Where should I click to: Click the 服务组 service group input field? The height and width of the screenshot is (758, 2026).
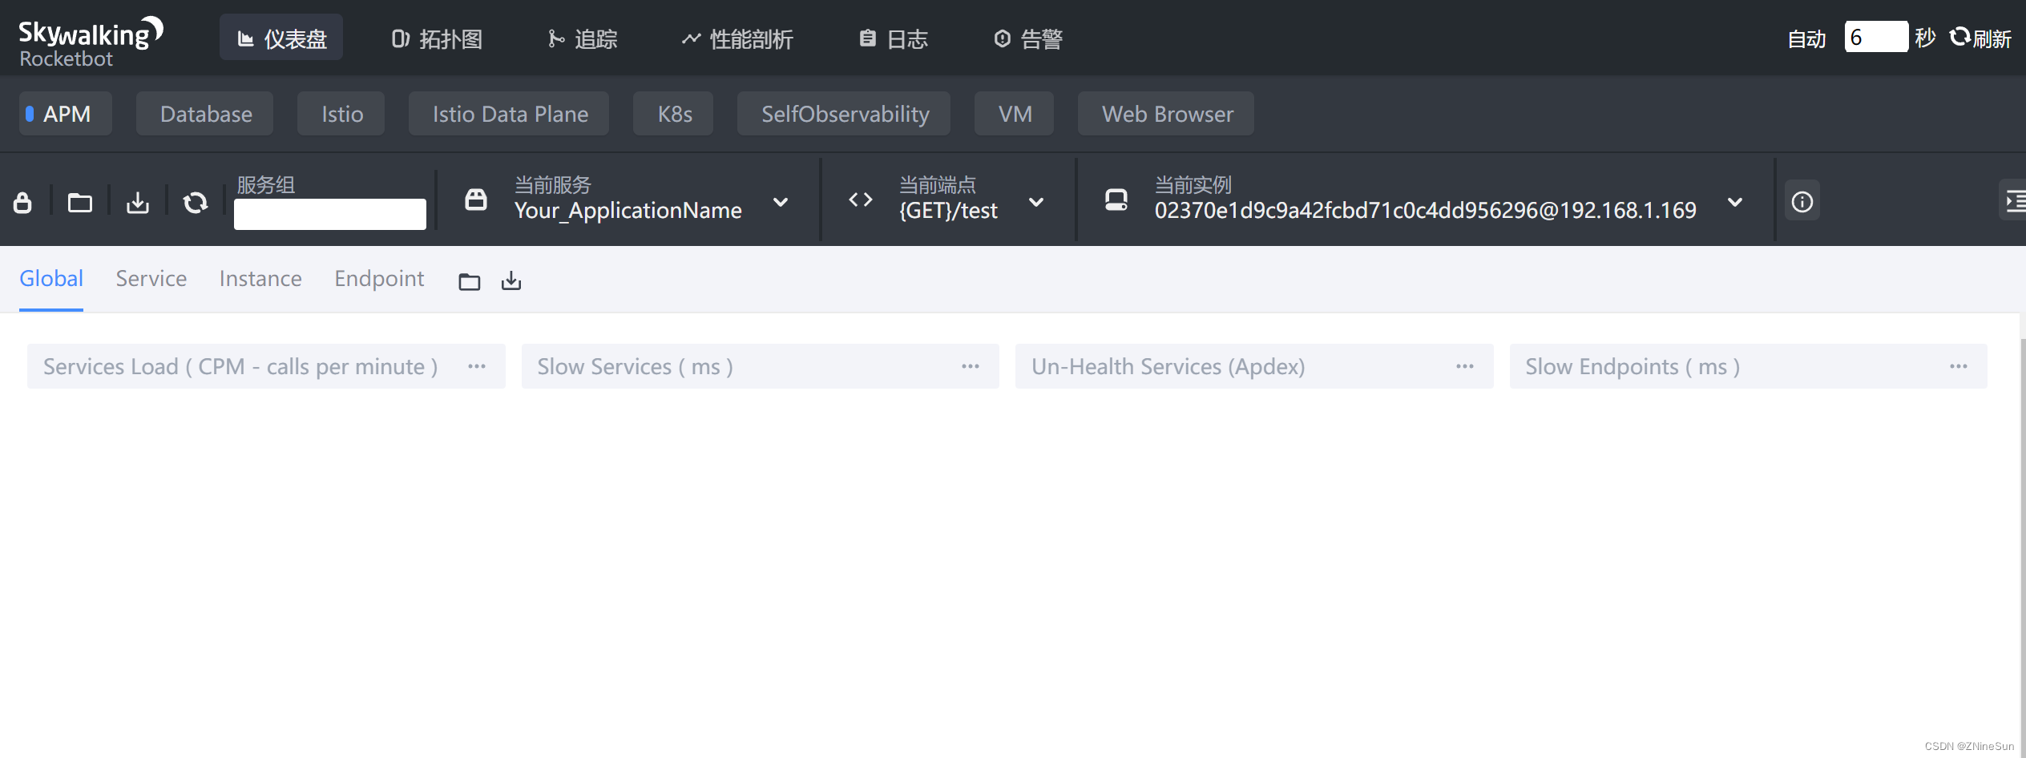pyautogui.click(x=330, y=214)
